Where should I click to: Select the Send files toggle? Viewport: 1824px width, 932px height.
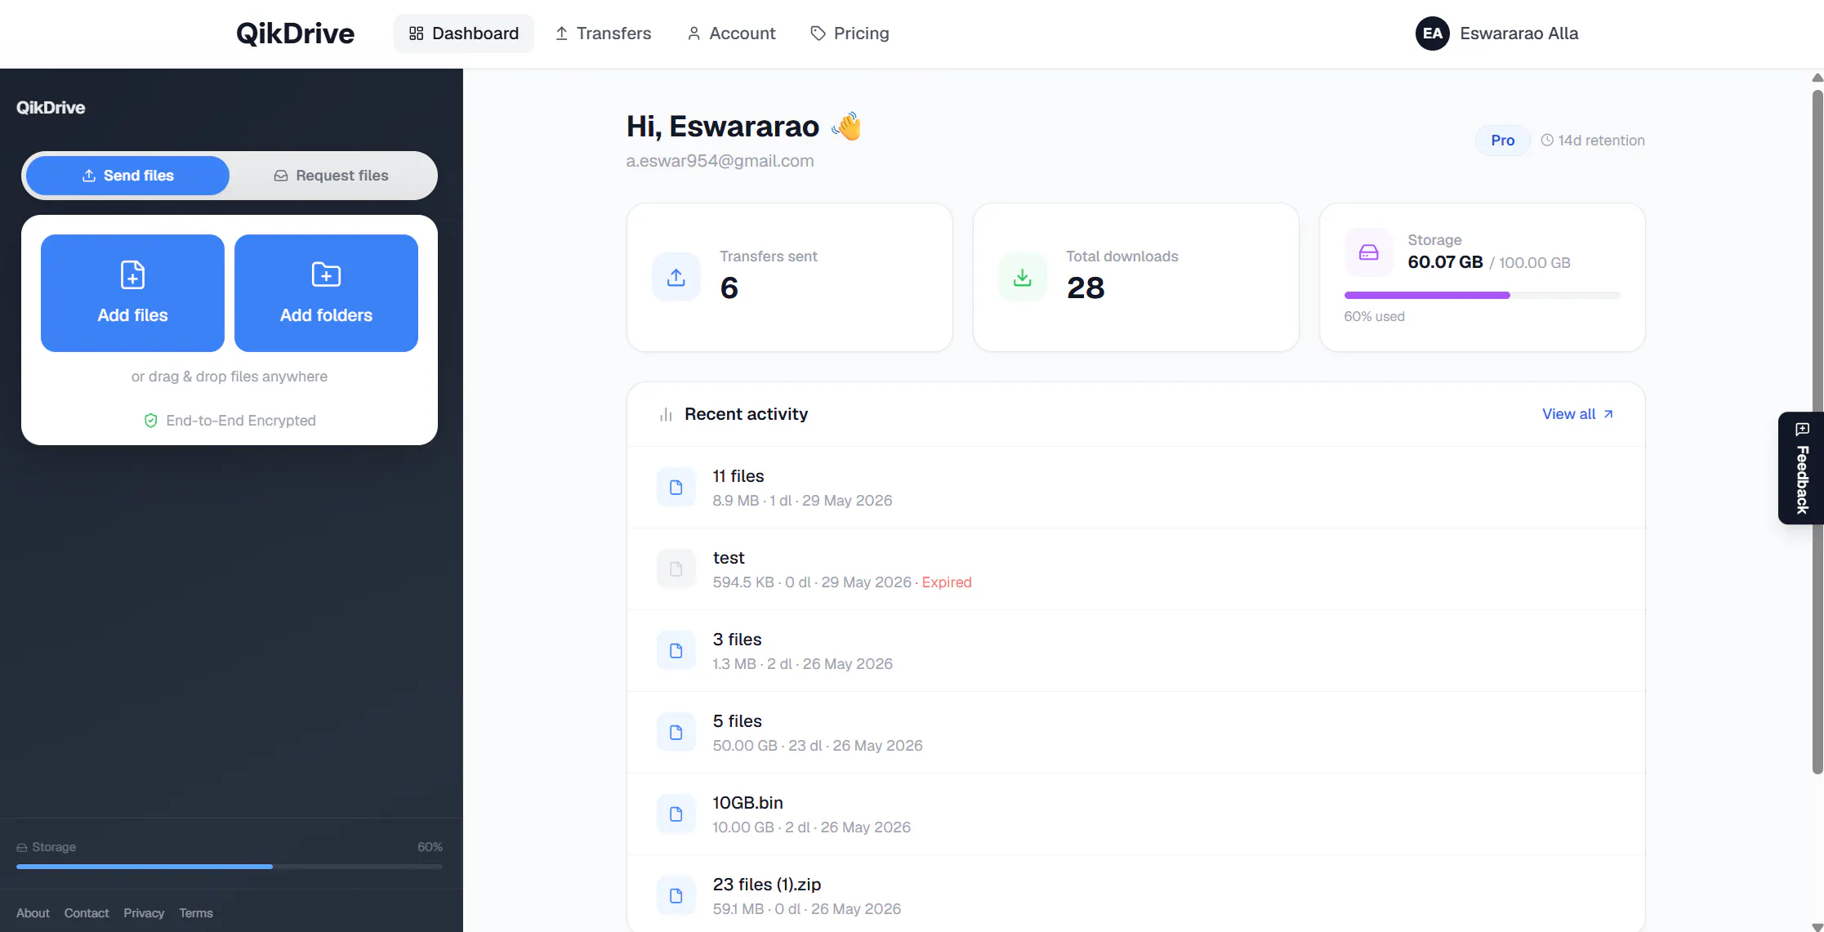point(127,176)
